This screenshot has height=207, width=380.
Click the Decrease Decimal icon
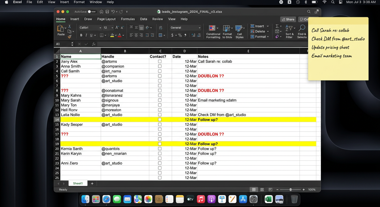tap(199, 35)
